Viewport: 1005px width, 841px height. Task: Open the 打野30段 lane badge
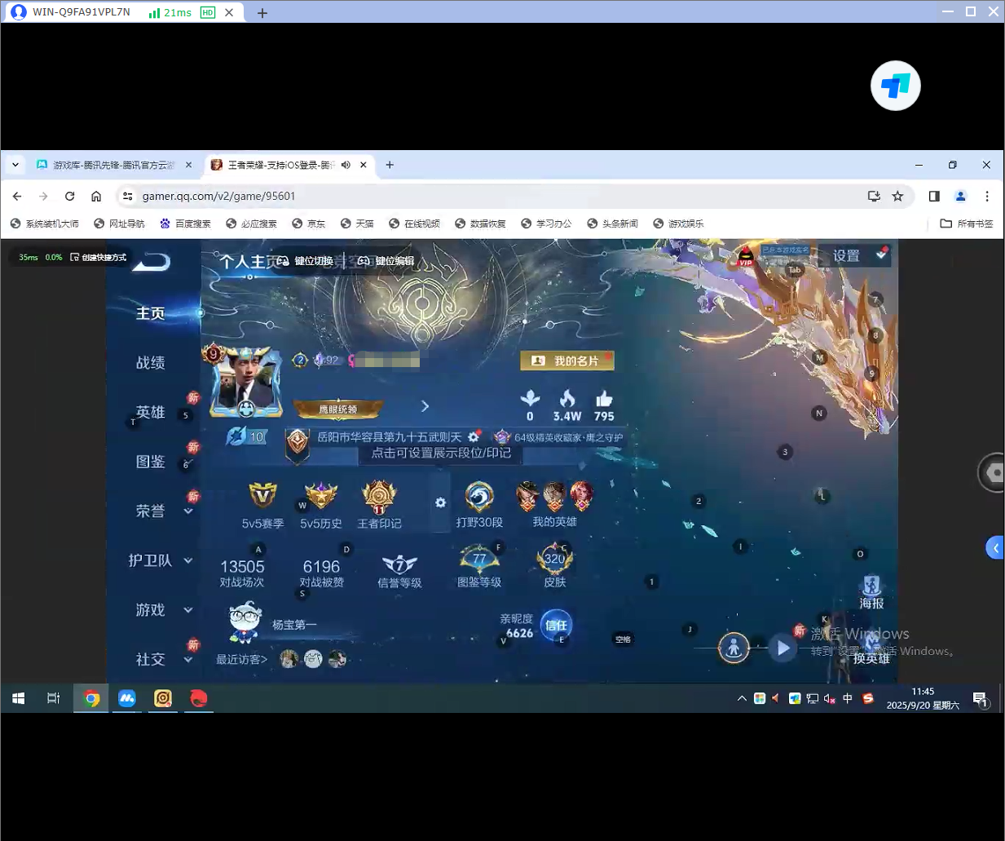(x=479, y=506)
